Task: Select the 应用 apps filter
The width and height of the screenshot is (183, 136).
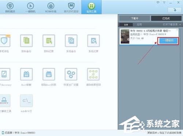Action: click(x=139, y=24)
